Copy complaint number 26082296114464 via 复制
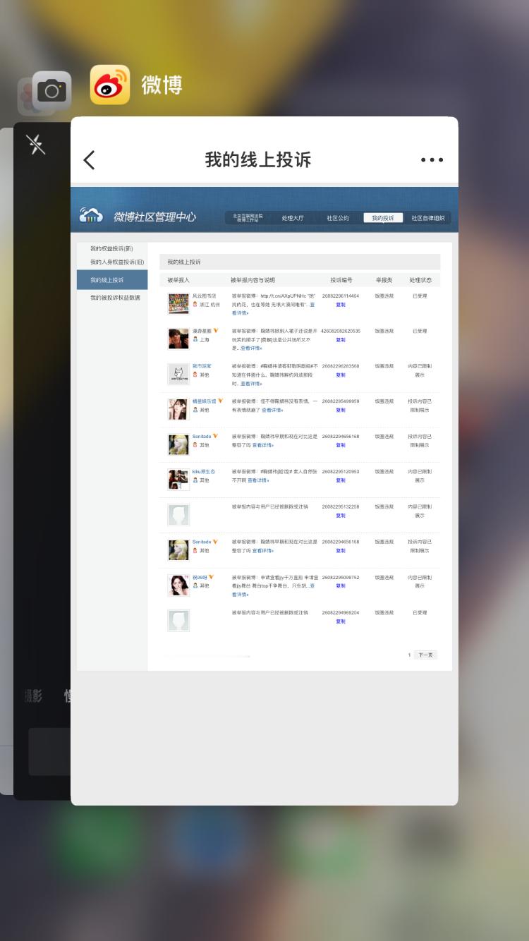Screen dimensions: 529x941 (x=341, y=305)
